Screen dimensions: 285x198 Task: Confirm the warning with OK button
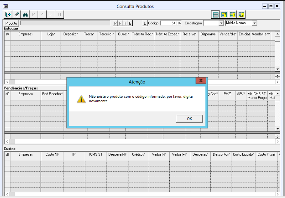pos(189,119)
